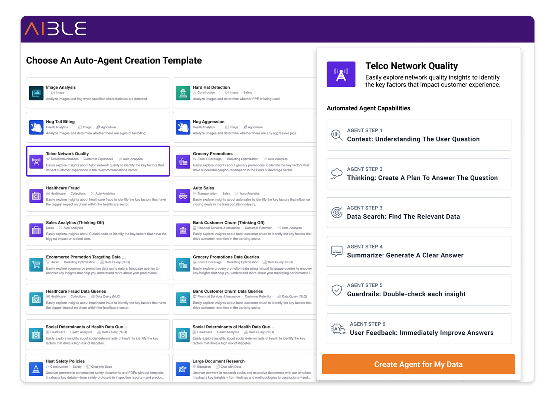This screenshot has height=400, width=553.
Task: Click Chat with Docs tag on Heat Safety Policies
Action: click(x=99, y=367)
